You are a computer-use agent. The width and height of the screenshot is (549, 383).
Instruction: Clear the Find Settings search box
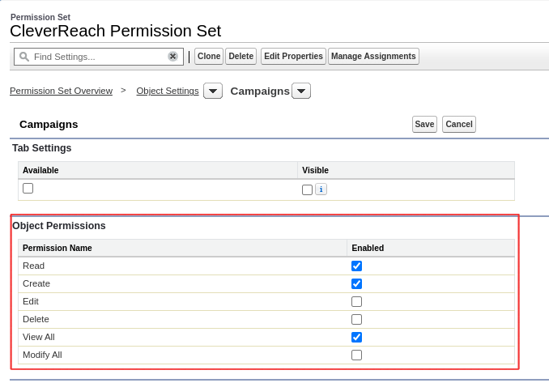172,57
